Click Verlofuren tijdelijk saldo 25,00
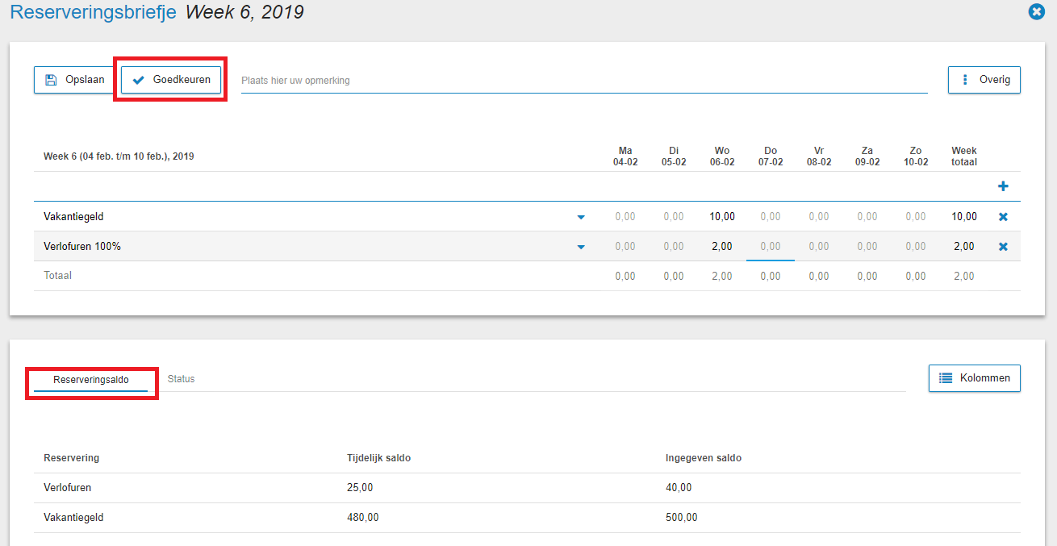This screenshot has height=546, width=1057. click(360, 488)
